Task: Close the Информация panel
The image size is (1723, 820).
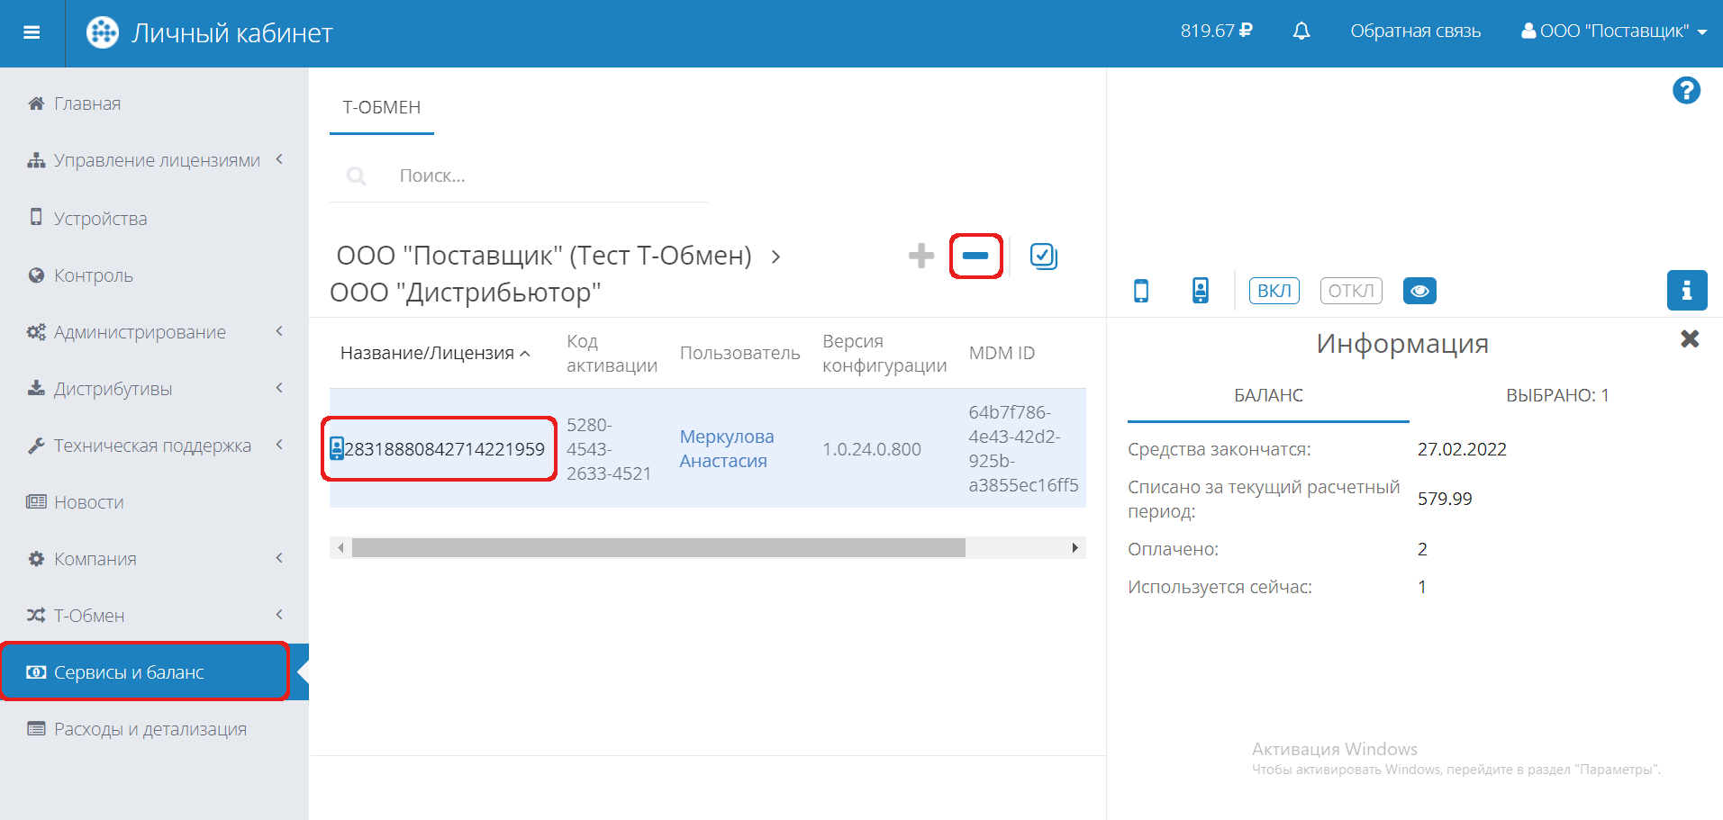Action: [1690, 339]
